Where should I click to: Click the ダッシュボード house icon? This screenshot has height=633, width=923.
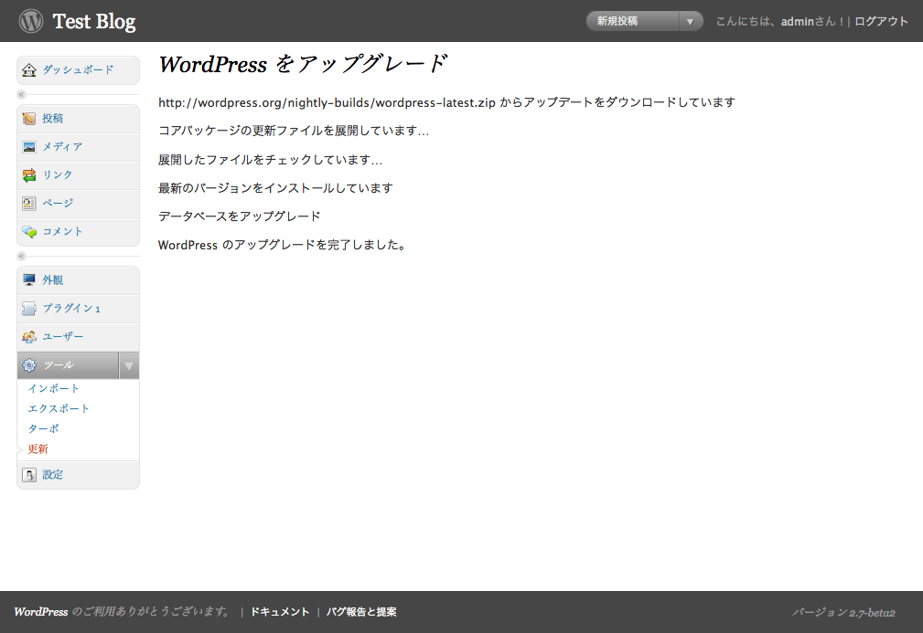coord(29,70)
